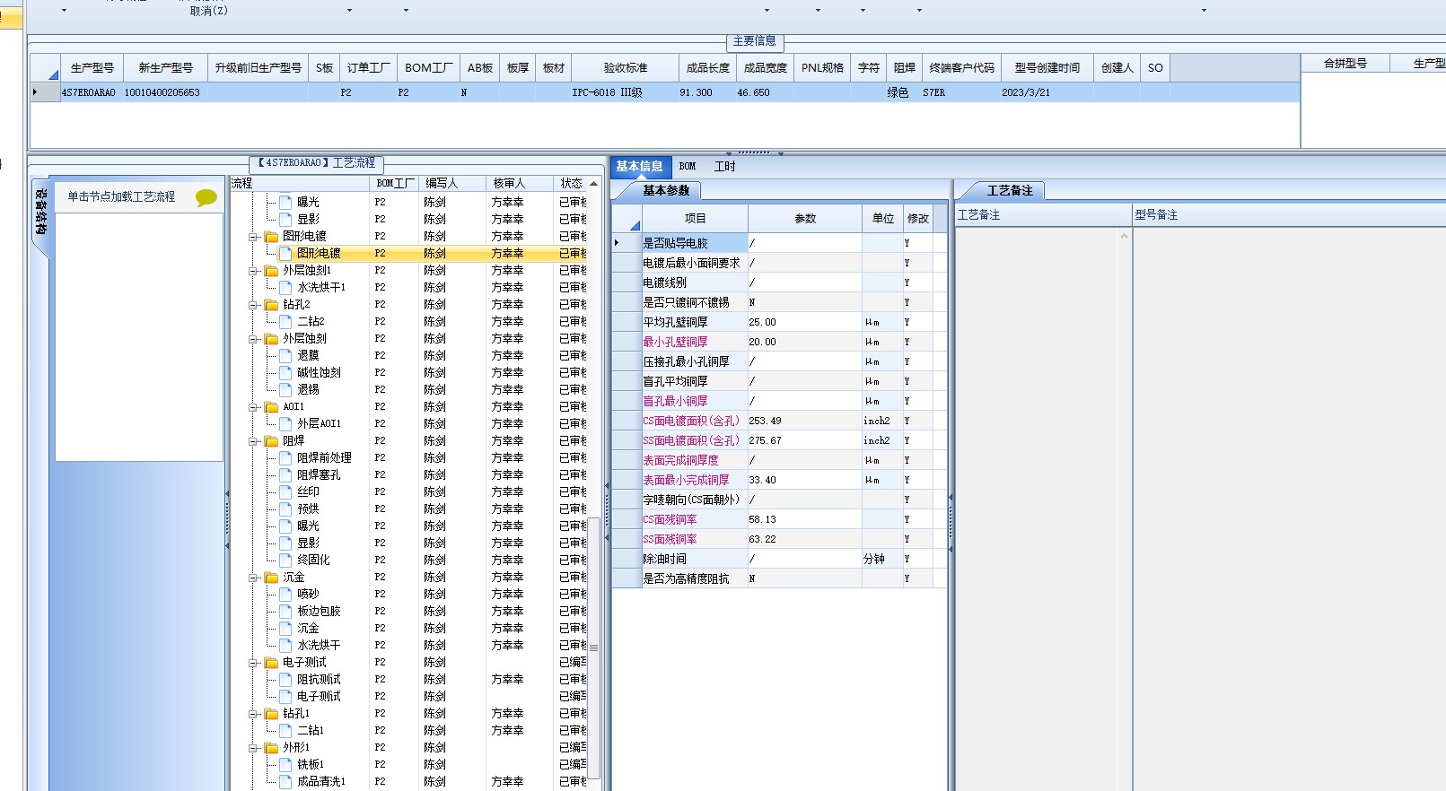1446x791 pixels.
Task: Click the yellow speech bubble icon
Action: tap(206, 197)
